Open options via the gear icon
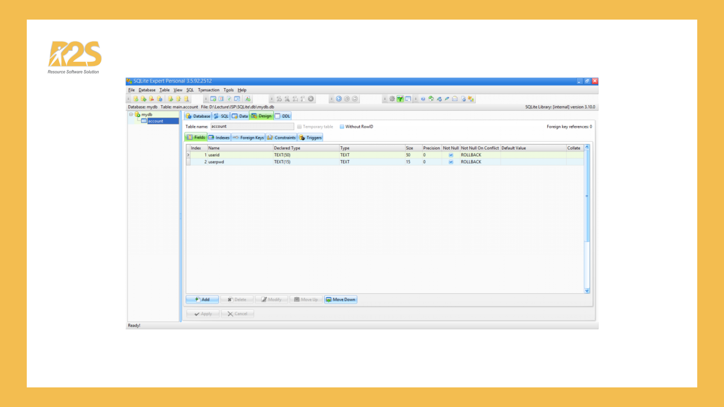This screenshot has height=407, width=724. point(392,99)
